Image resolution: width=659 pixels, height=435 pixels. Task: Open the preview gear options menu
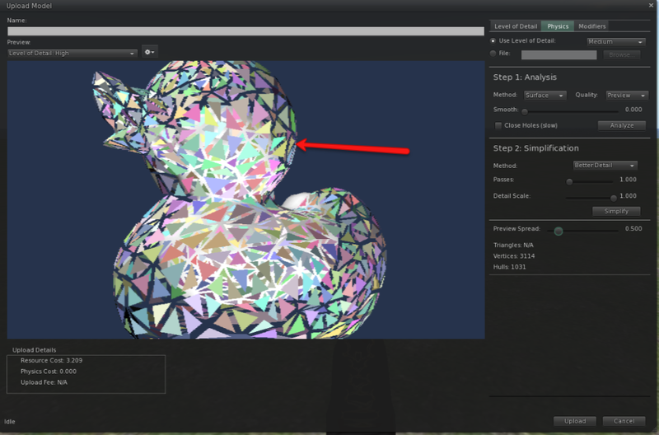(149, 52)
